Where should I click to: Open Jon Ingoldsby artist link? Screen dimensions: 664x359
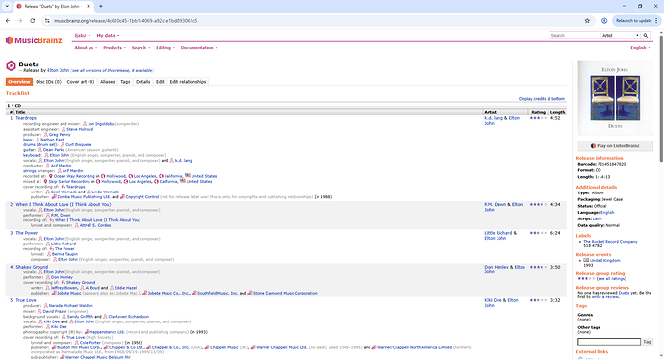101,124
